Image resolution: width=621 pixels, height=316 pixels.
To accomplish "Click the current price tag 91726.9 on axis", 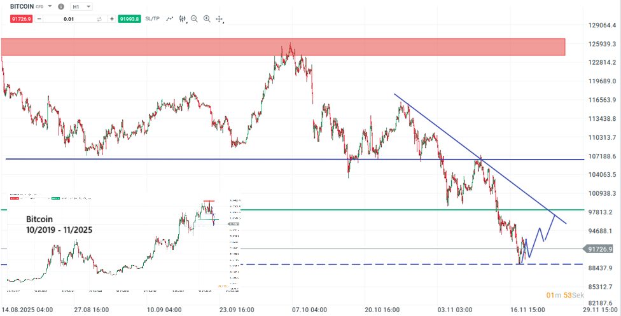I will click(599, 249).
